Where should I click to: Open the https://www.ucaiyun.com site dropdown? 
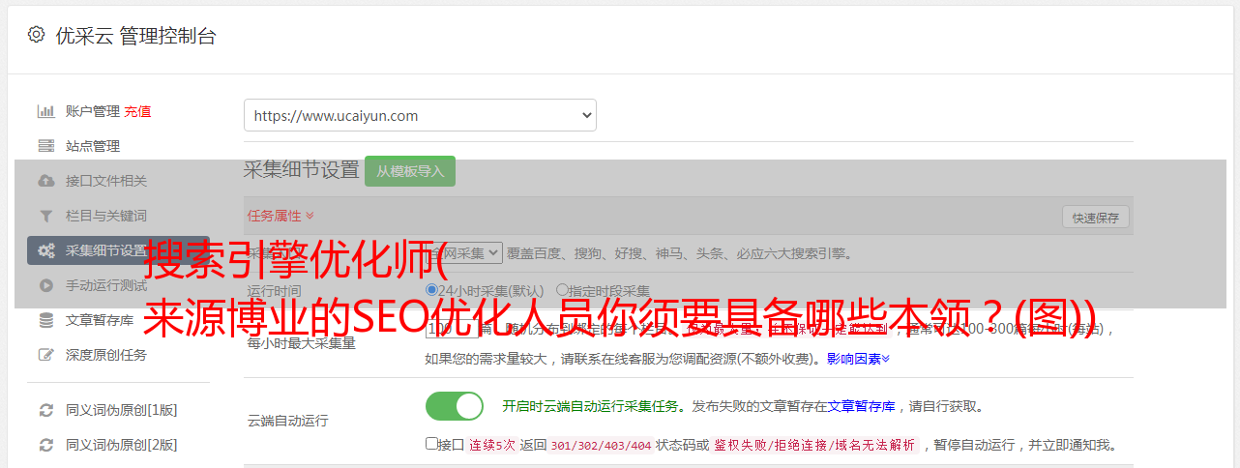pyautogui.click(x=420, y=115)
